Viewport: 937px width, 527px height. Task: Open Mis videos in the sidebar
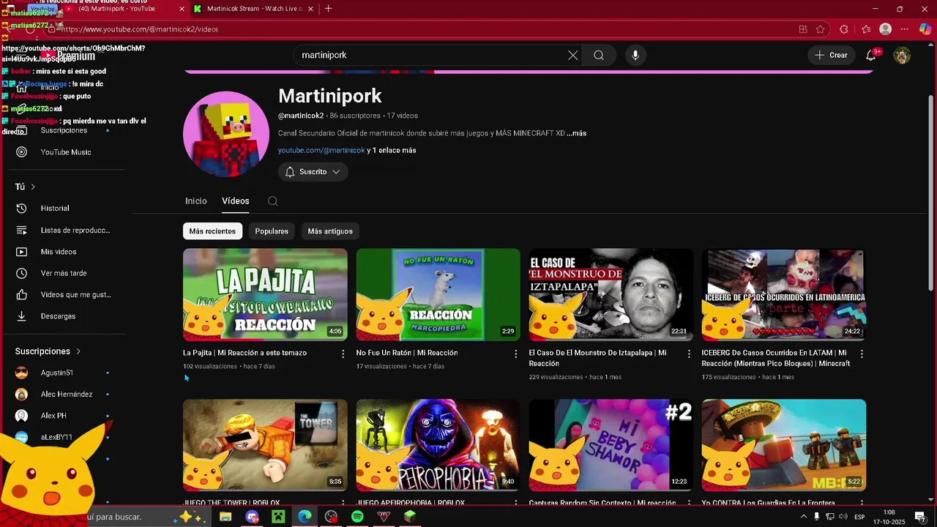[59, 252]
